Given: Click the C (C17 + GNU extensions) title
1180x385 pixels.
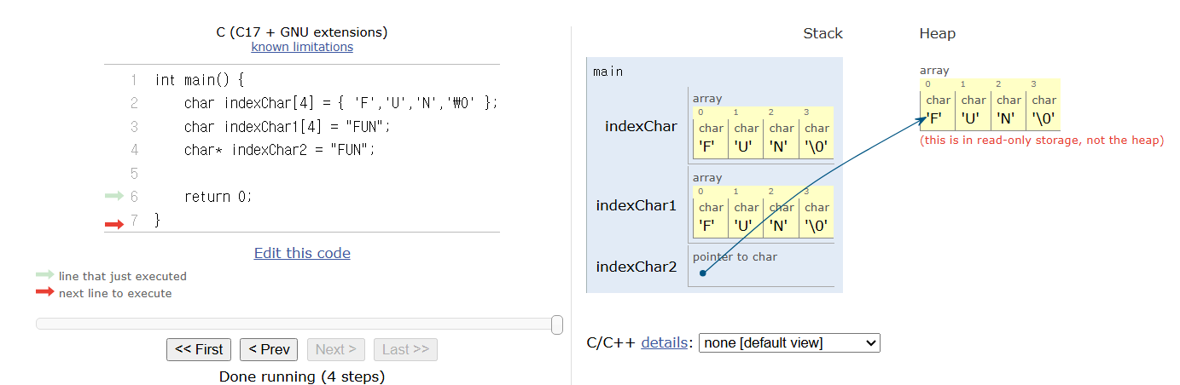Looking at the screenshot, I should click(x=302, y=32).
